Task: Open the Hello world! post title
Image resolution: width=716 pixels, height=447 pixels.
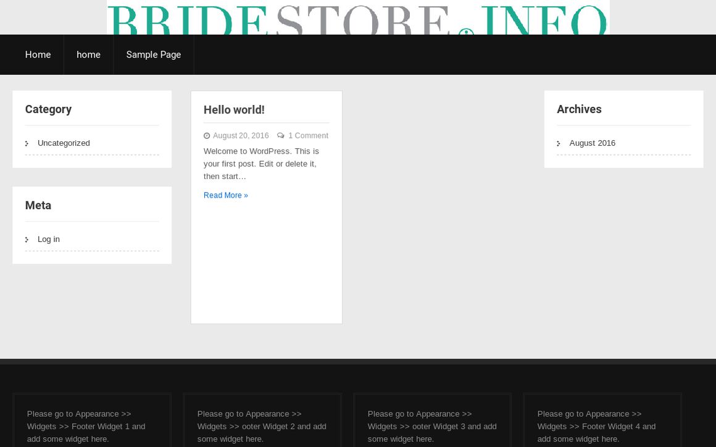Action: [234, 109]
